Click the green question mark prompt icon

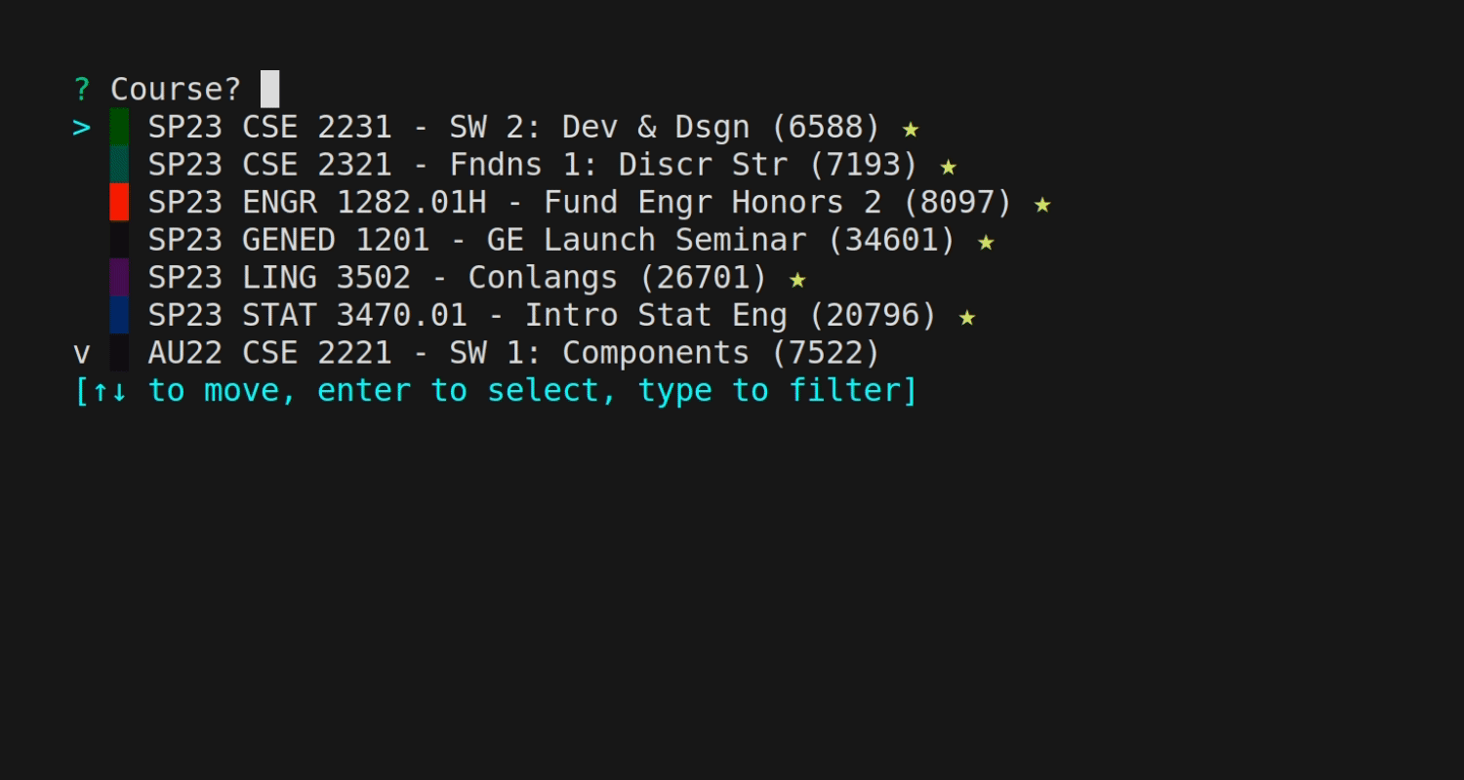pyautogui.click(x=82, y=88)
